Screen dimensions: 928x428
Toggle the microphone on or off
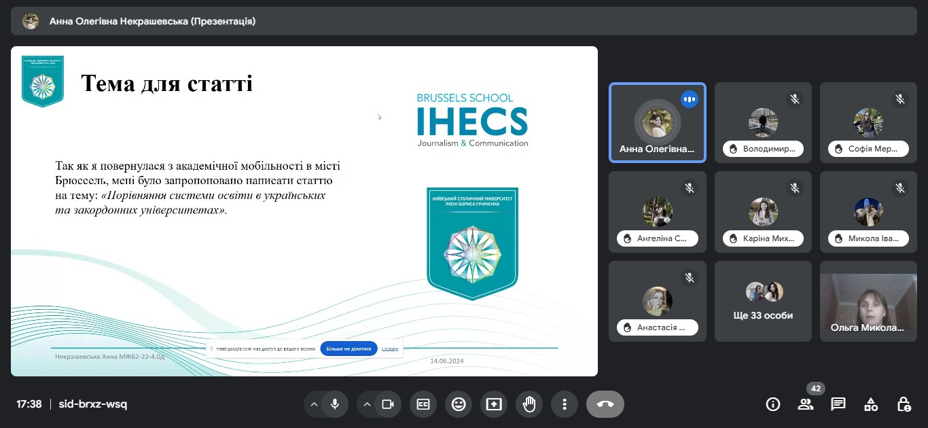pos(335,404)
